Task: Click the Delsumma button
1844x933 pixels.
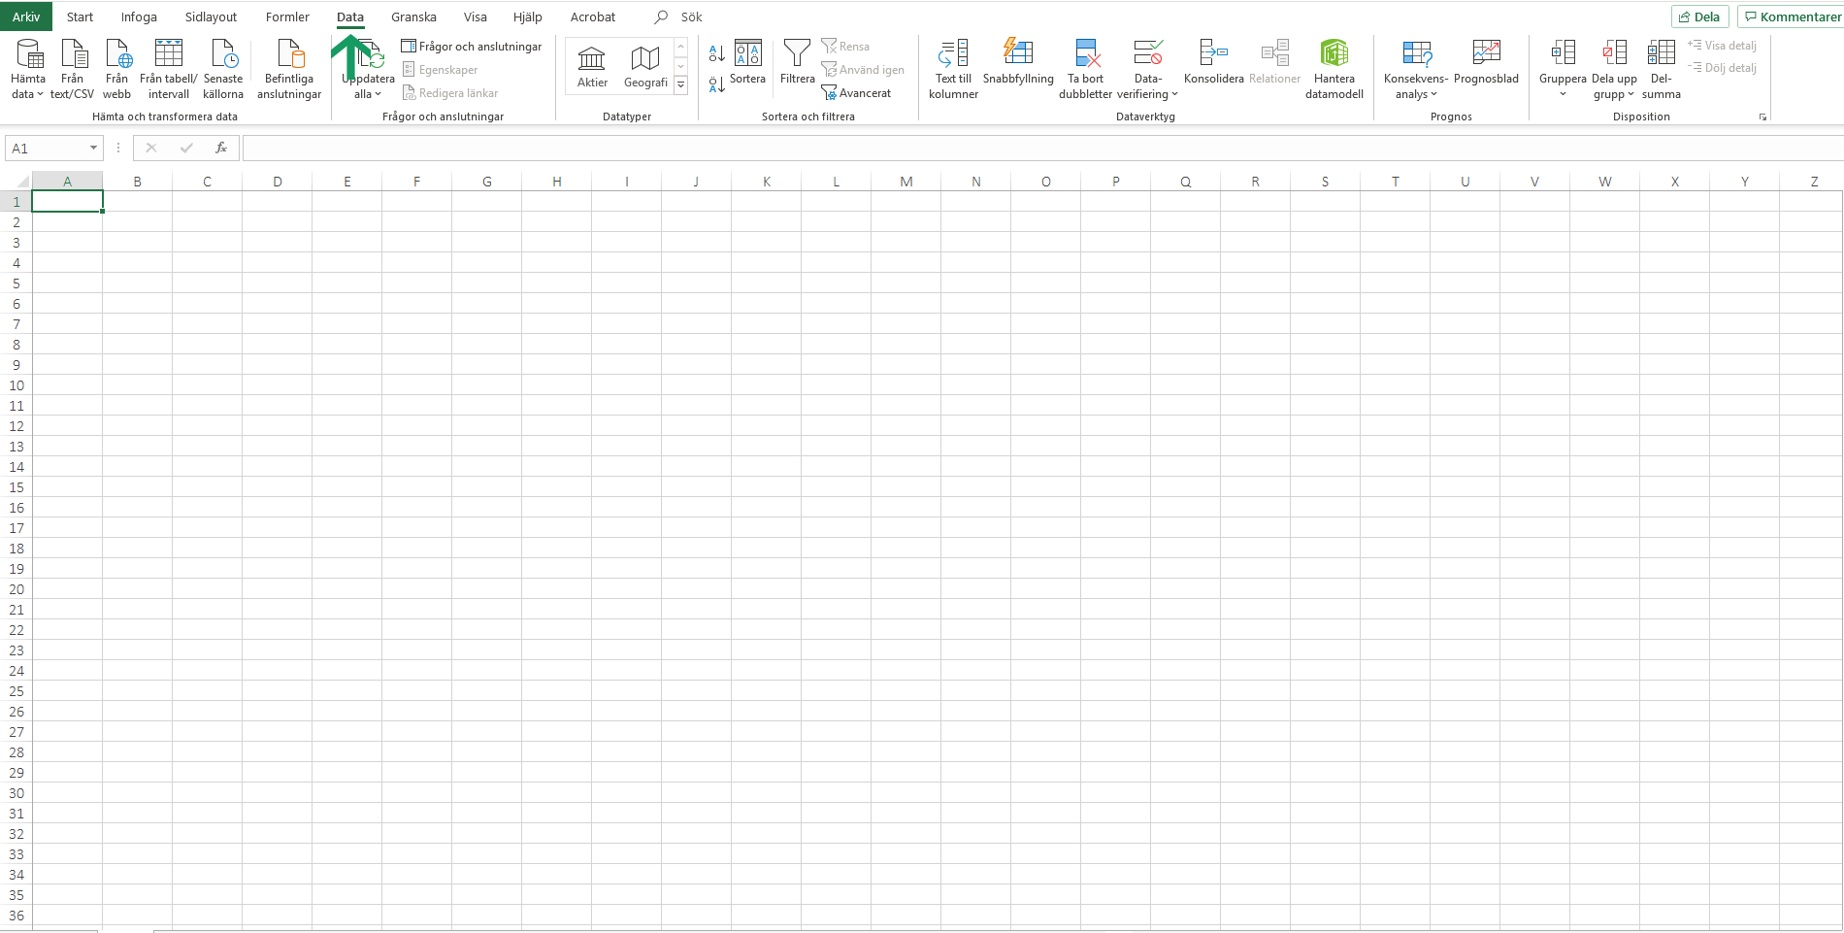Action: 1661,69
